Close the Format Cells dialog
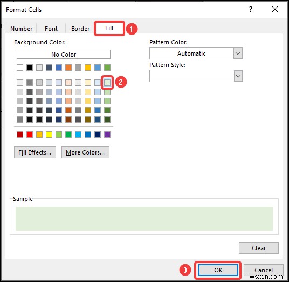Image resolution: width=289 pixels, height=282 pixels. pos(275,9)
